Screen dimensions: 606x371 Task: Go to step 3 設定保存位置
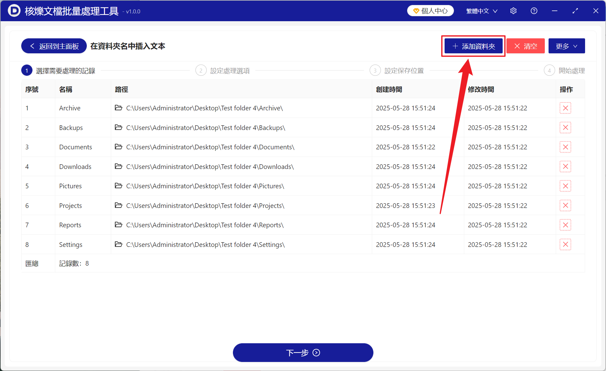pyautogui.click(x=397, y=71)
